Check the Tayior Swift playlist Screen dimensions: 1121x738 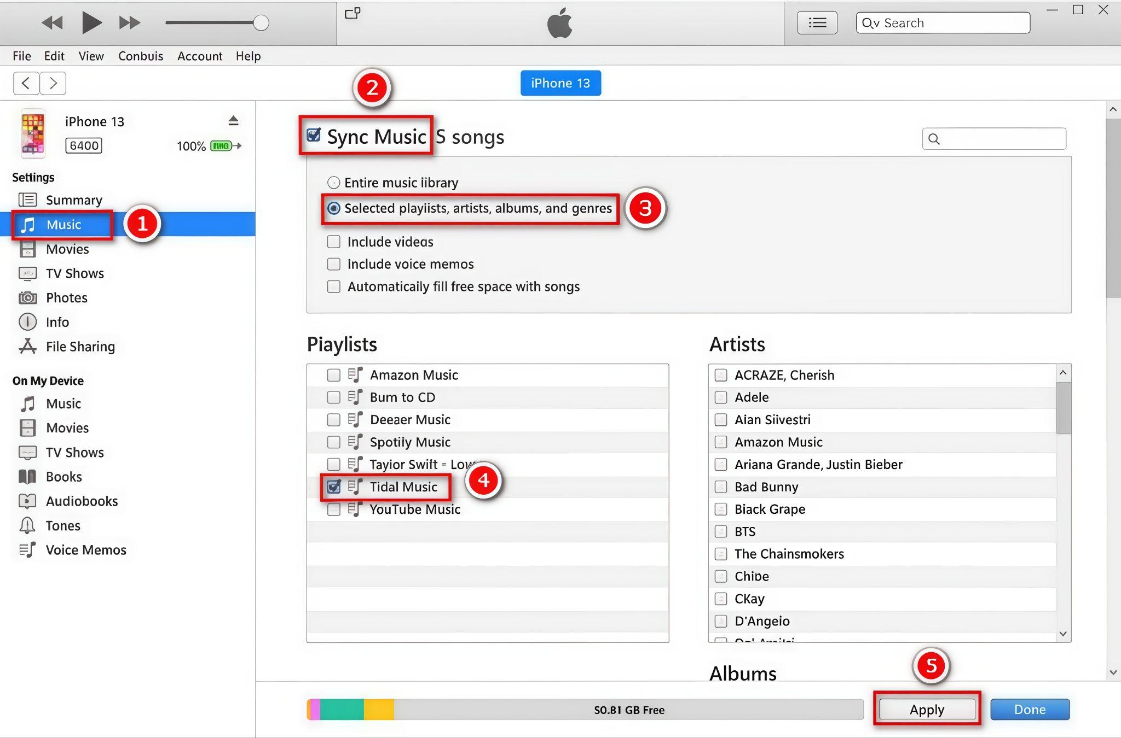333,465
